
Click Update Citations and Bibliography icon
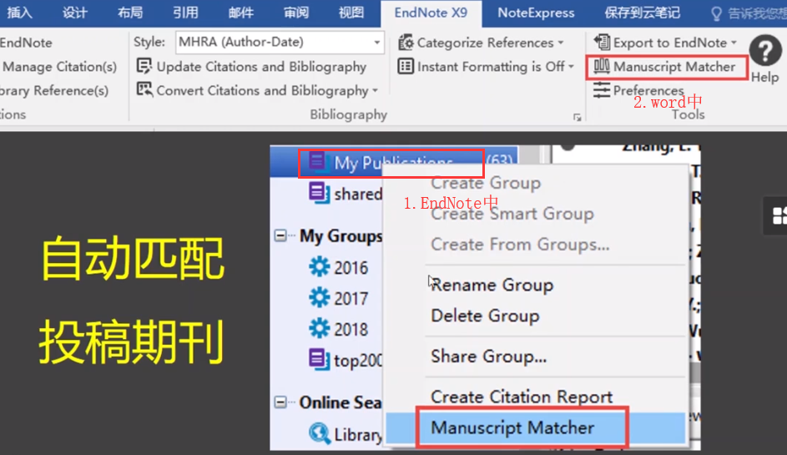144,66
